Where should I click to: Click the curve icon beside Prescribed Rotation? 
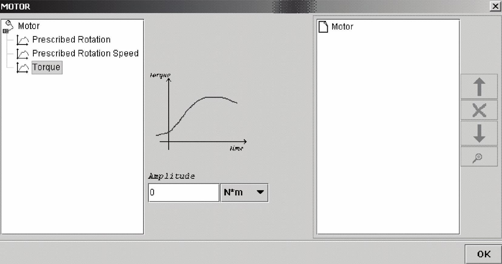22,40
